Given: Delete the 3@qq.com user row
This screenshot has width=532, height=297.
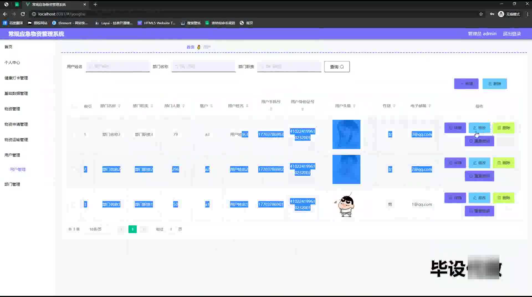Looking at the screenshot, I should click(x=504, y=128).
